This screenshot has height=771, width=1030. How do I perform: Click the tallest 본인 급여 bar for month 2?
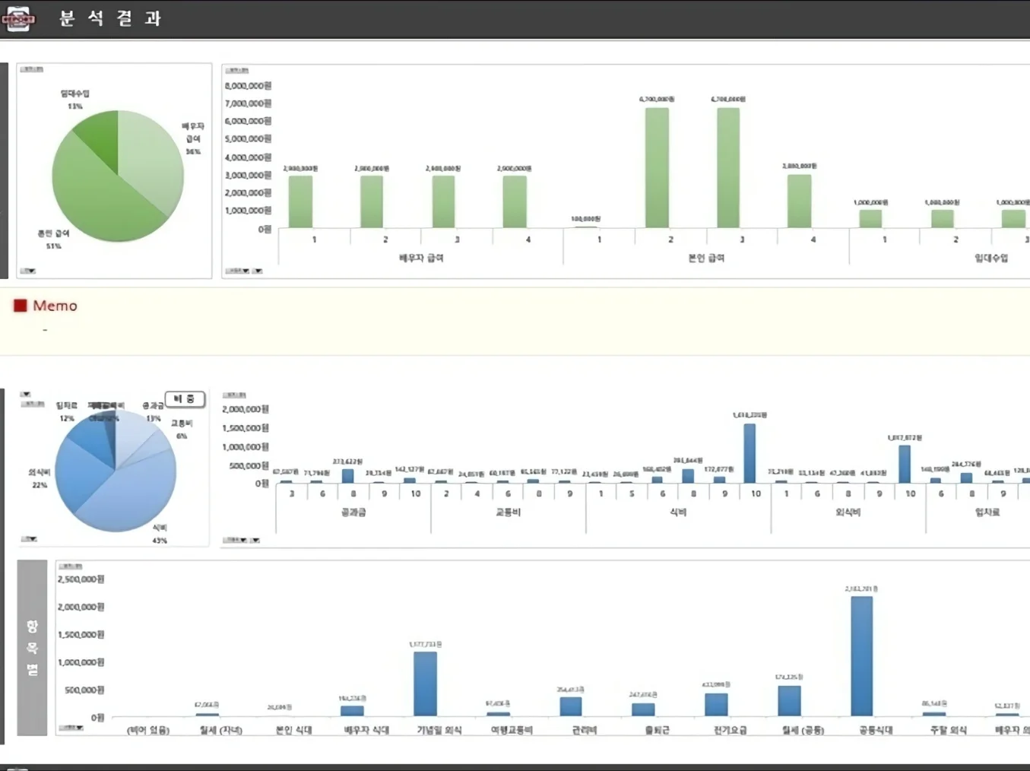point(657,167)
